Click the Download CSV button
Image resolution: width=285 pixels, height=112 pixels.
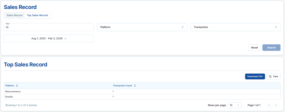click(x=255, y=76)
